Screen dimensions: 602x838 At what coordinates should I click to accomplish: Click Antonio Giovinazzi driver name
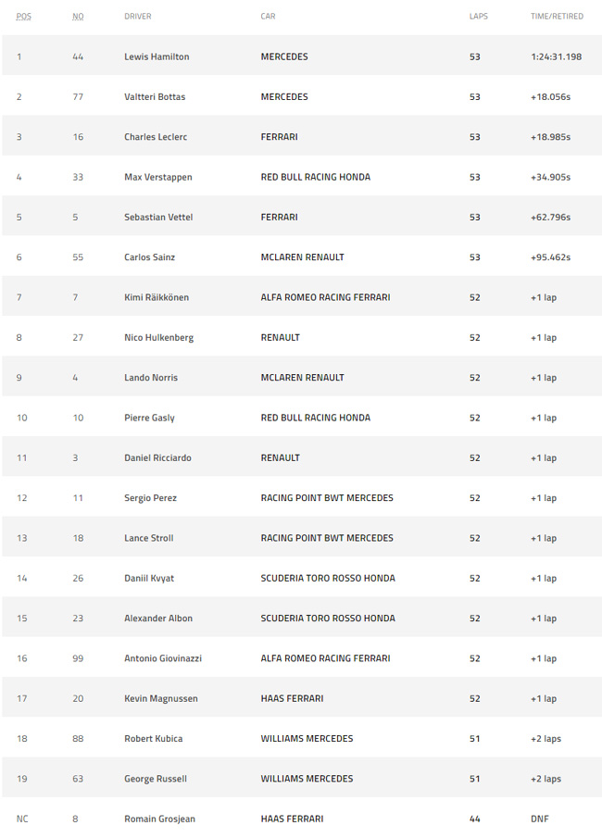[162, 658]
